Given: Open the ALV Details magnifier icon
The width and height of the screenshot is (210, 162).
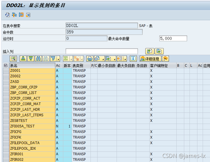Looking at the screenshot, I should pyautogui.click(x=13, y=59).
